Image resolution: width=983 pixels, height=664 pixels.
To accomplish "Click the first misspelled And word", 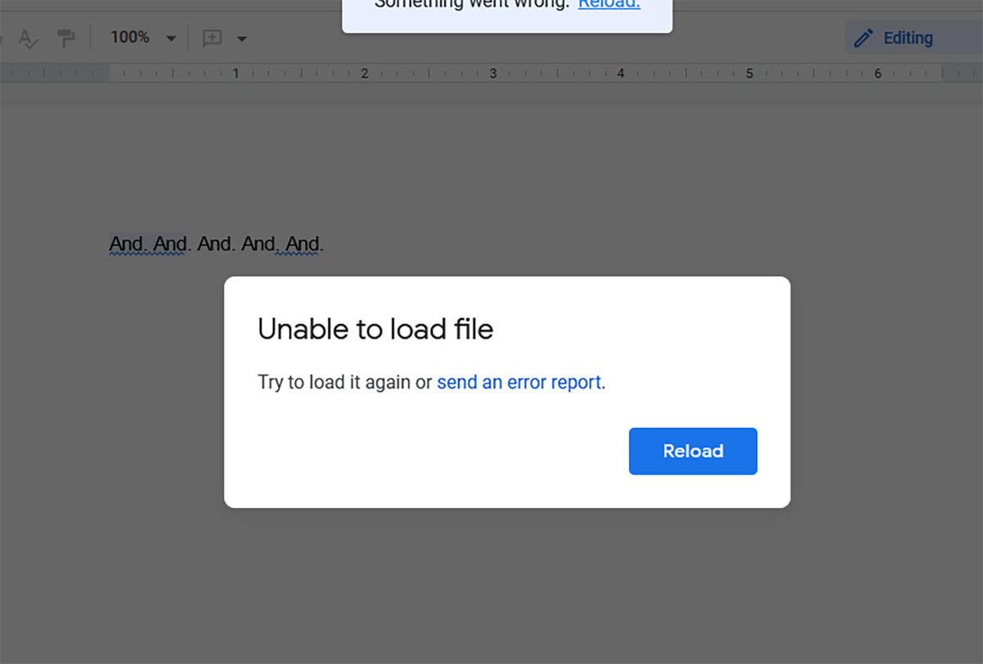I will (x=123, y=243).
